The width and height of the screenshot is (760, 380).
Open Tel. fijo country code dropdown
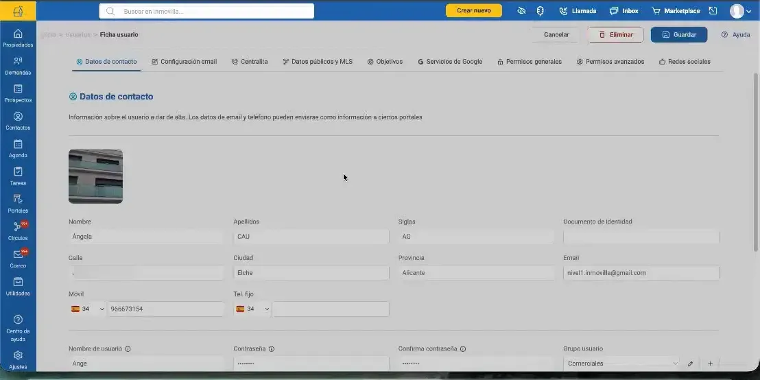(252, 309)
